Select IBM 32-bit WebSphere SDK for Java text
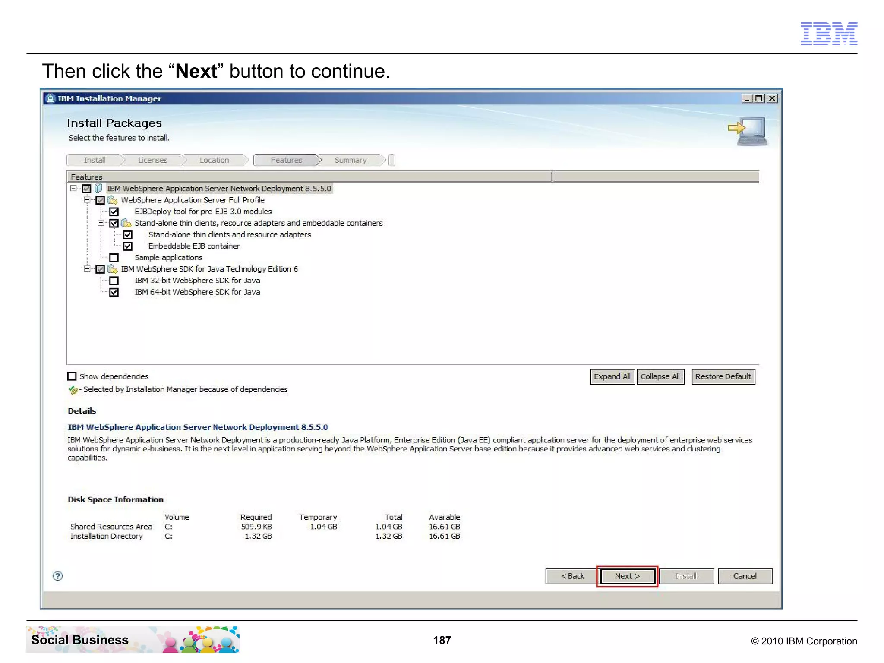Image resolution: width=884 pixels, height=663 pixels. 197,281
